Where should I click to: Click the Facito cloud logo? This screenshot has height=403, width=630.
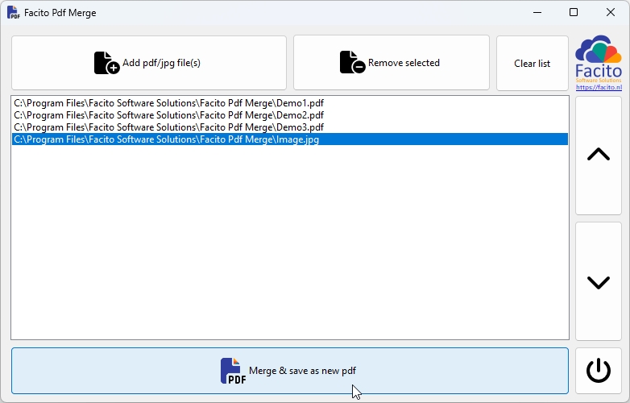(599, 59)
